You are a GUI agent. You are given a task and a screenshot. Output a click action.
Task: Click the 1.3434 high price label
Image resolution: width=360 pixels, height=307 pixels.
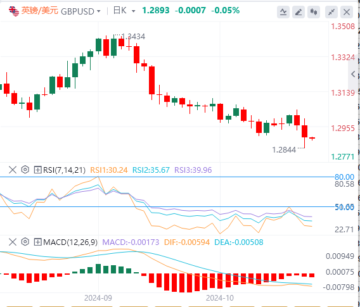click(x=133, y=37)
